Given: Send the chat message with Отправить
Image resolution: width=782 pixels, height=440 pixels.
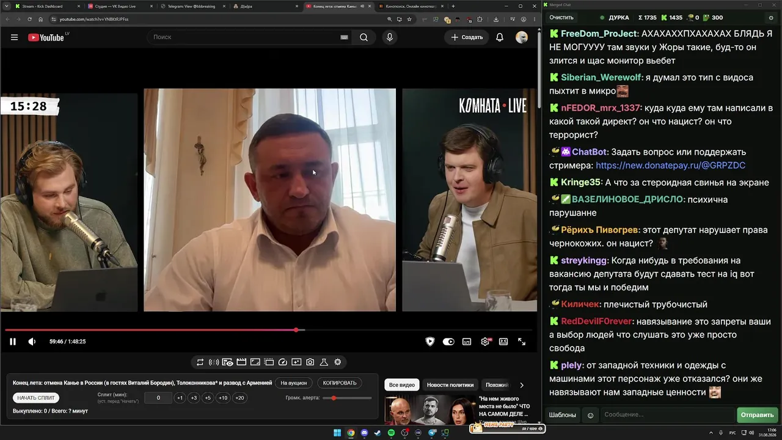Looking at the screenshot, I should coord(757,415).
